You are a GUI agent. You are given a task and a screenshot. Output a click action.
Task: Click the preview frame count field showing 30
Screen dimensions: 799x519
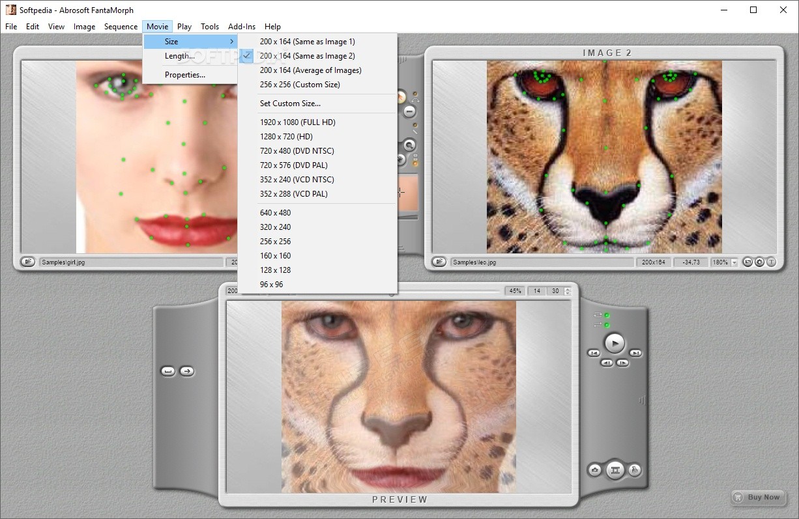tap(555, 291)
